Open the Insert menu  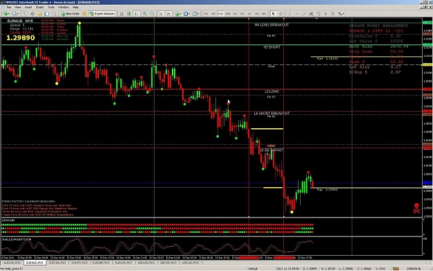28,7
